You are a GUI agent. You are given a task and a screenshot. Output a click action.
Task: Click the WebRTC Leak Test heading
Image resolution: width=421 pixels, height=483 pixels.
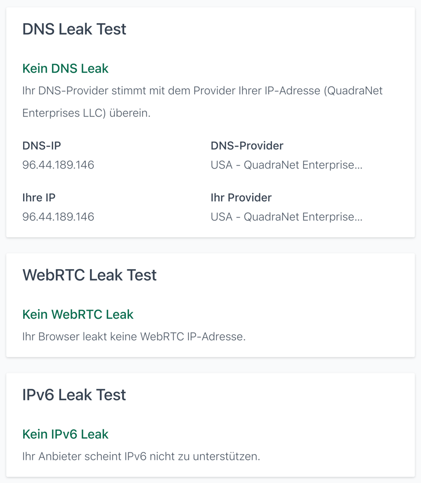(89, 275)
